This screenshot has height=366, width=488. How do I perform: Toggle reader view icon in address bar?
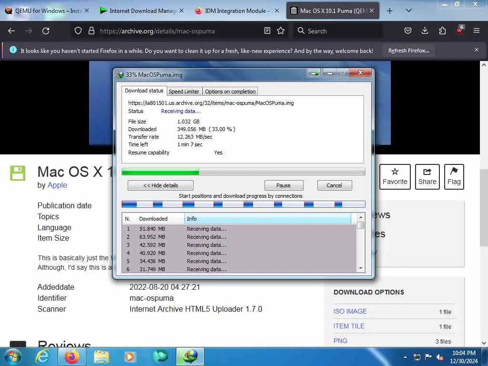tap(267, 30)
